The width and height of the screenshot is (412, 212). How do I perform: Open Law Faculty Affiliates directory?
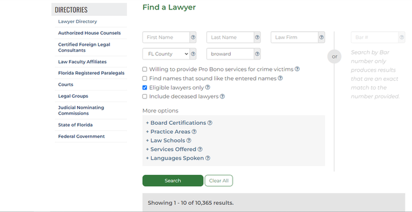82,62
